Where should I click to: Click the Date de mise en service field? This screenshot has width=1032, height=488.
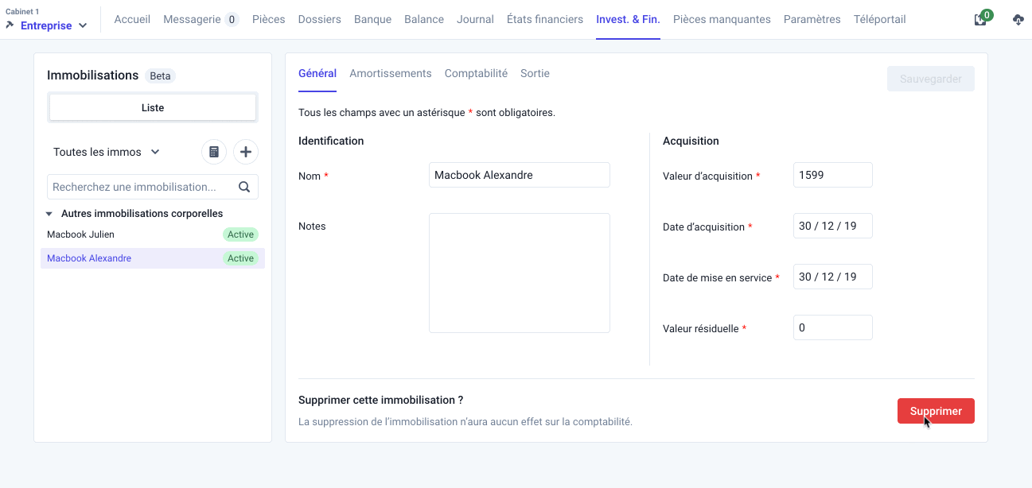pos(833,277)
